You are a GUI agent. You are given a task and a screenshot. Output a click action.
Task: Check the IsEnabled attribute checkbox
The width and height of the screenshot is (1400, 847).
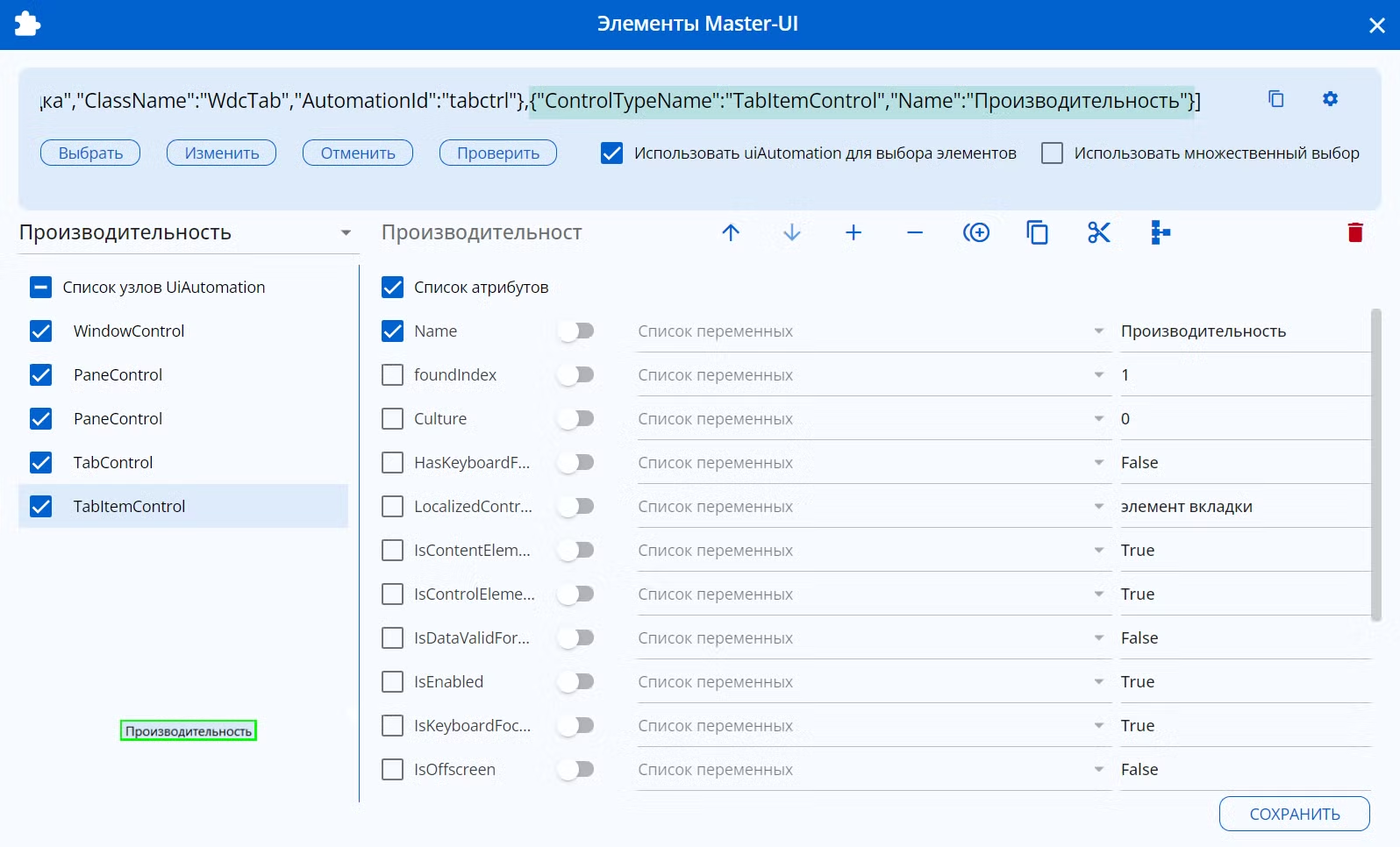click(392, 681)
